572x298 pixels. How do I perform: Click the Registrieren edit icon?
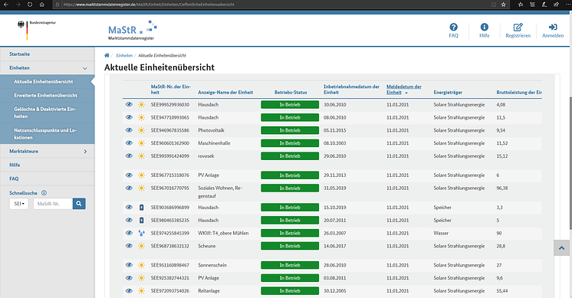coord(518,27)
